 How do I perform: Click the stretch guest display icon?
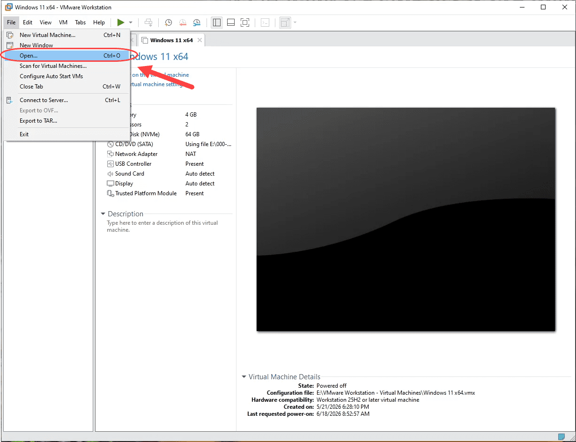click(285, 22)
